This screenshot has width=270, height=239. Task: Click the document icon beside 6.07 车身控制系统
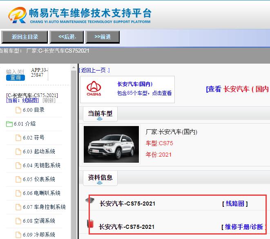click(18, 207)
